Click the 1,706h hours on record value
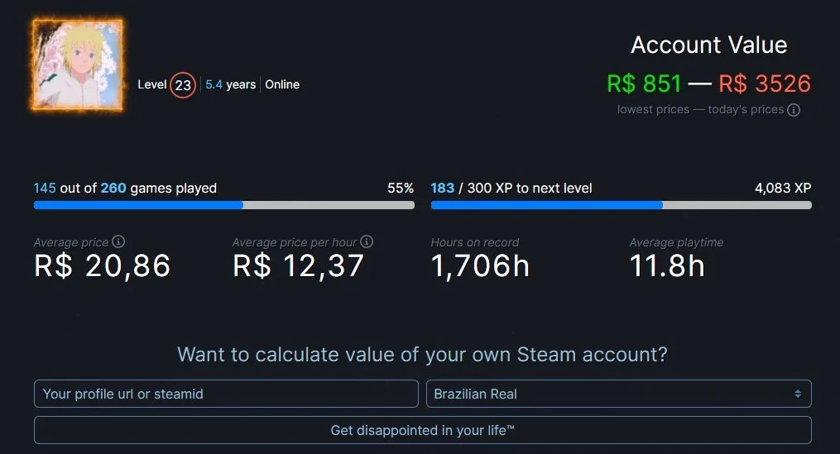 (481, 265)
